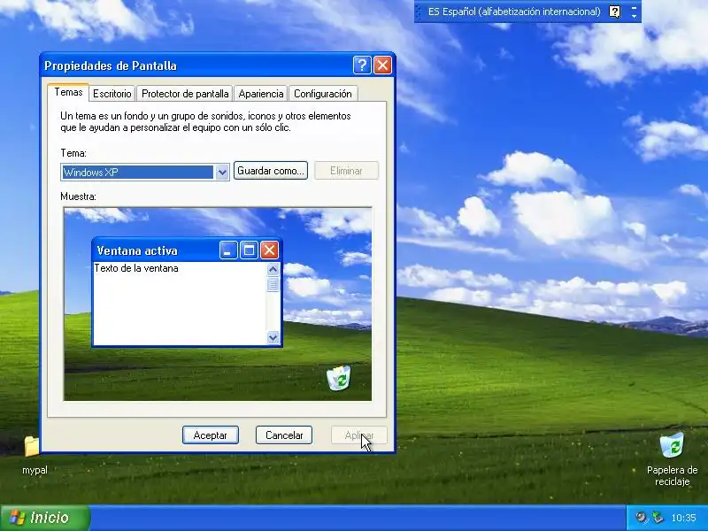708x531 pixels.
Task: Click the sample scrollbar thumb
Action: 273,284
